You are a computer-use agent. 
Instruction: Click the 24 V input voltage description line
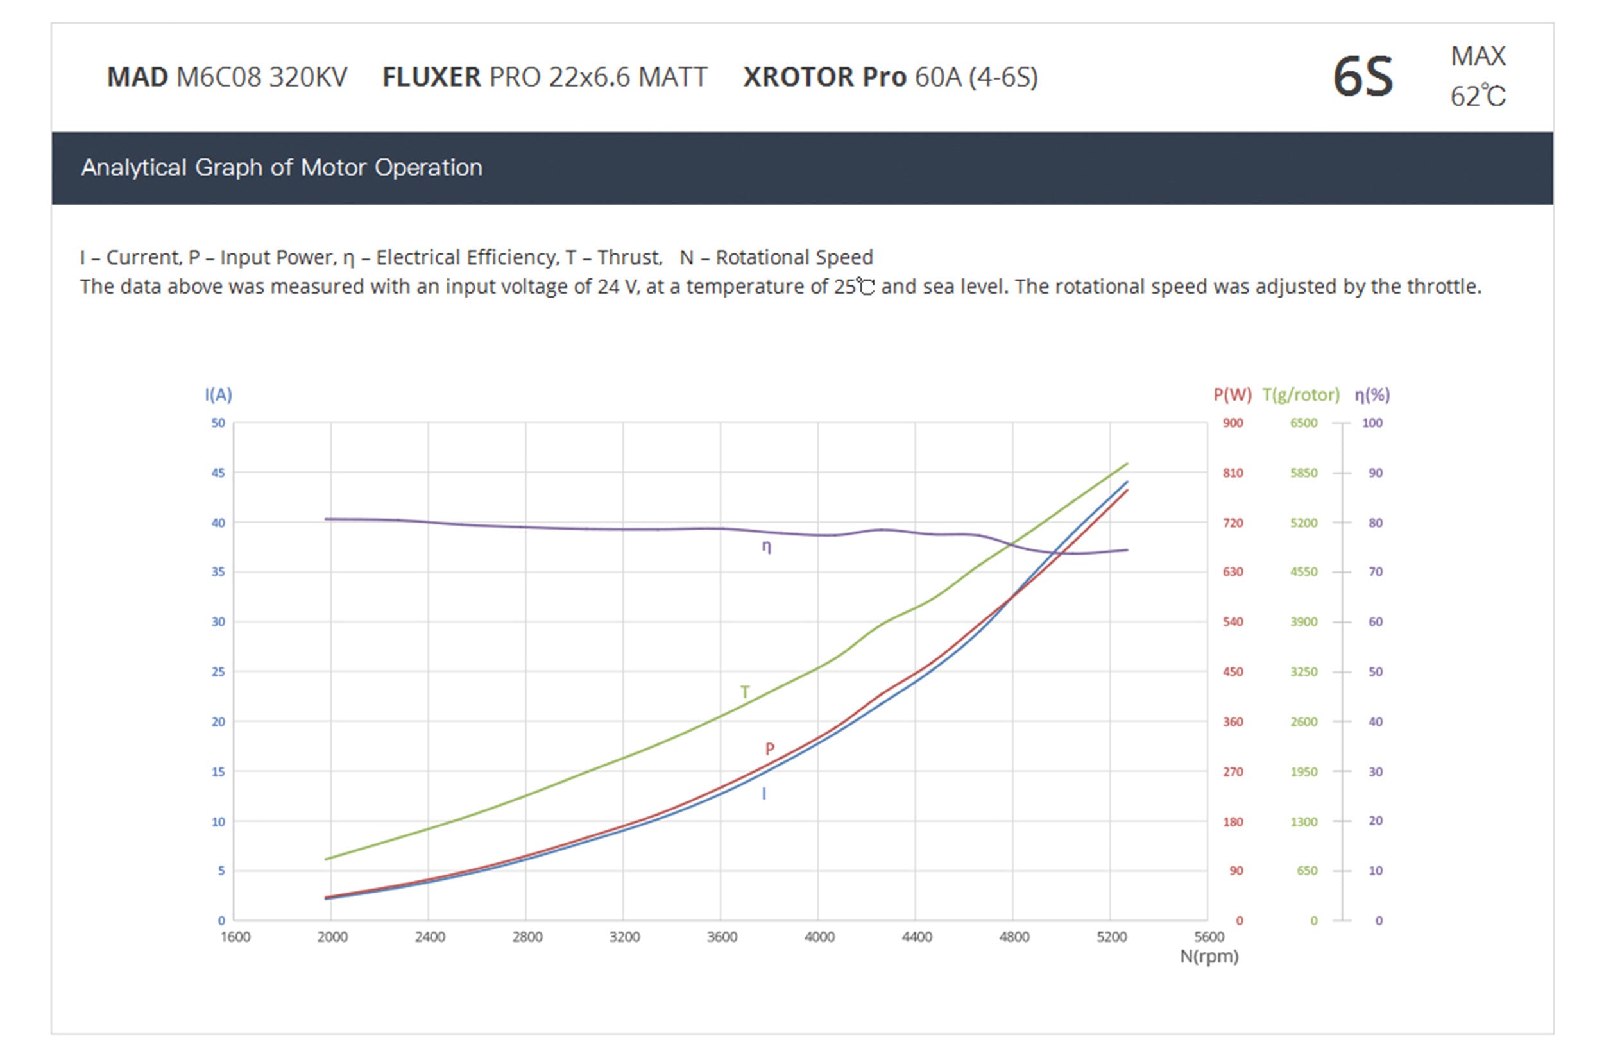pos(780,287)
